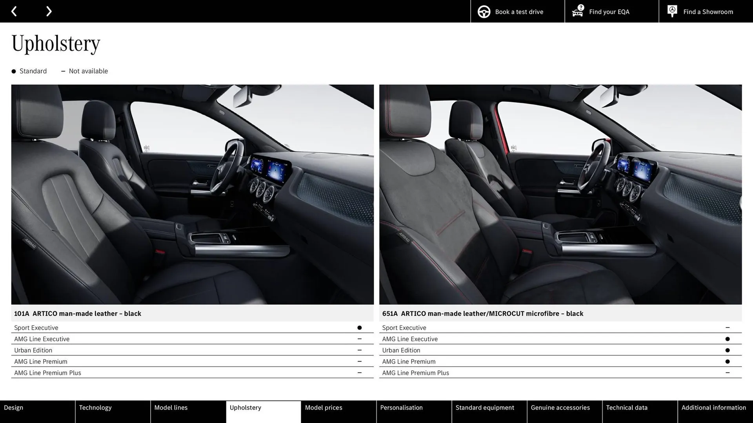Click the Standard availability dot in the legend
Image resolution: width=753 pixels, height=423 pixels.
pos(14,71)
